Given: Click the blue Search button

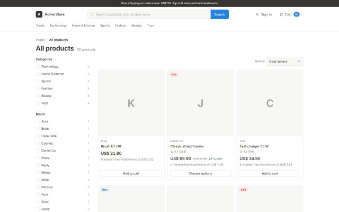Looking at the screenshot, I should [x=220, y=14].
